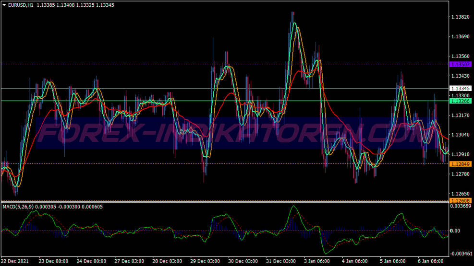Click the 30 Dec 03:00 time label
This screenshot has width=474, height=266.
243,261
